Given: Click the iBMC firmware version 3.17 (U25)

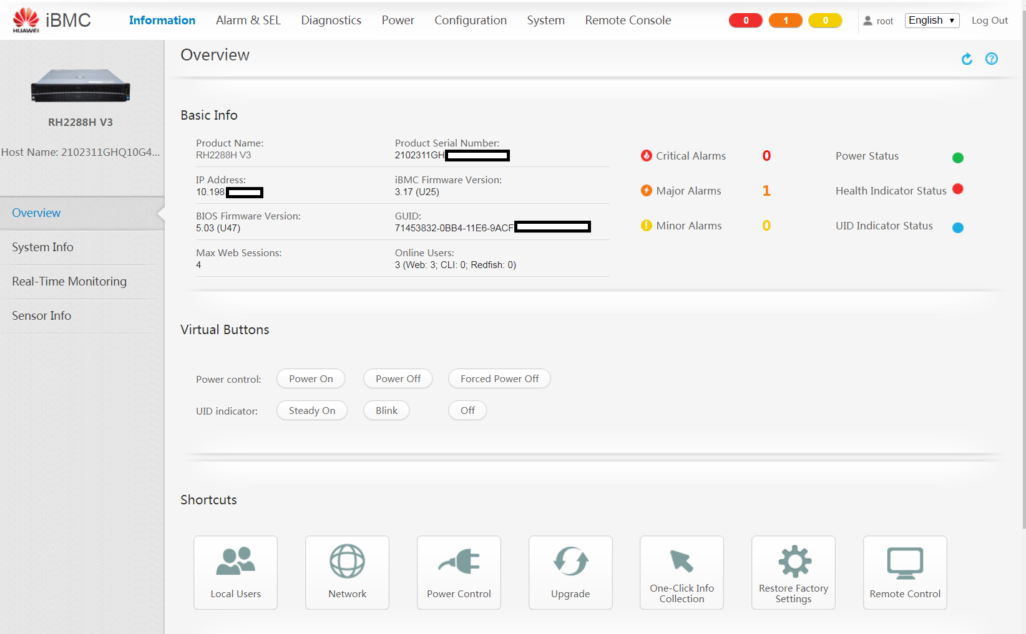Looking at the screenshot, I should 417,192.
